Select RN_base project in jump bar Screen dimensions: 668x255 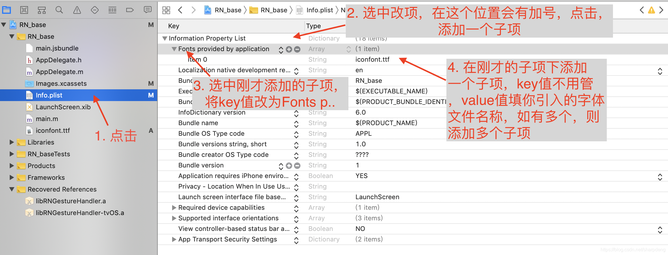[223, 10]
